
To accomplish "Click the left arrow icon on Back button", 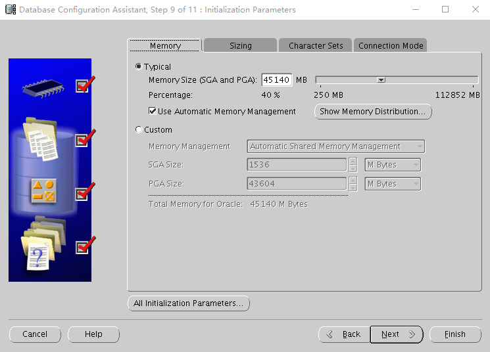I will coord(330,334).
